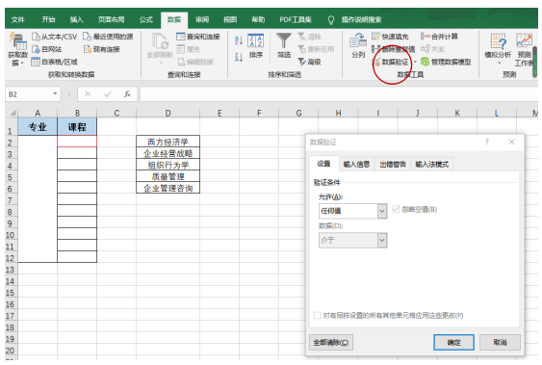
Task: Open 预测工作表 forecast sheet
Action: (524, 49)
